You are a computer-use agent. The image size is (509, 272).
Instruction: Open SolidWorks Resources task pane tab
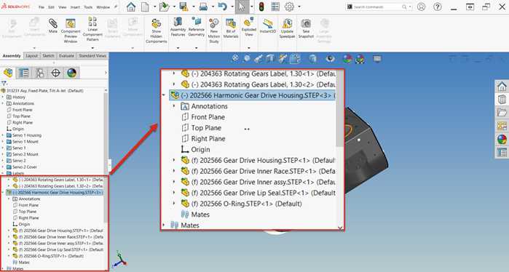coord(502,87)
